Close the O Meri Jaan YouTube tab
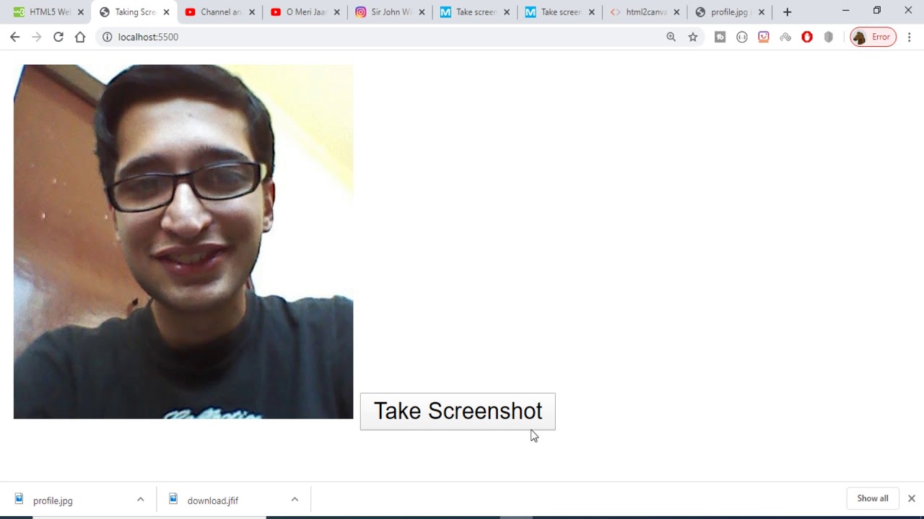Image resolution: width=924 pixels, height=519 pixels. (336, 12)
